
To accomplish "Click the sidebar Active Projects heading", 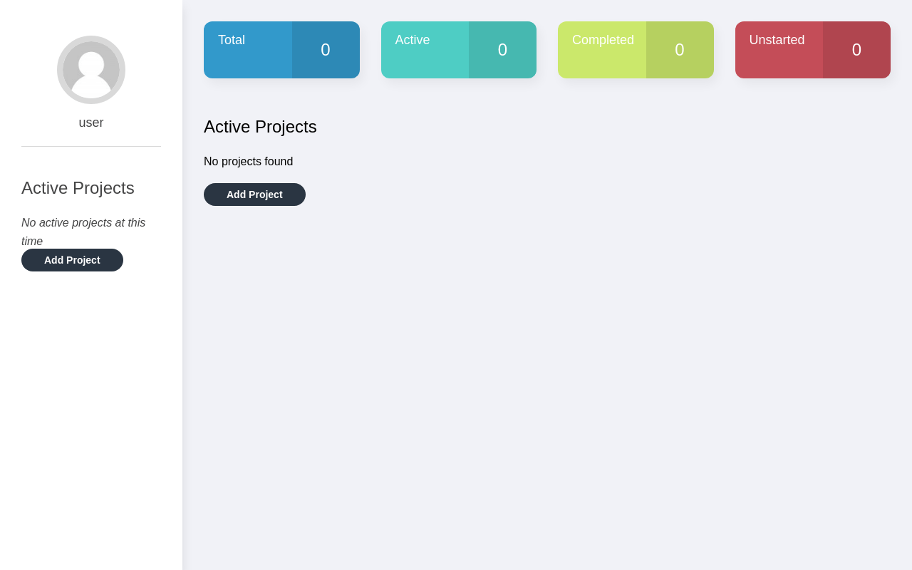I will (78, 188).
